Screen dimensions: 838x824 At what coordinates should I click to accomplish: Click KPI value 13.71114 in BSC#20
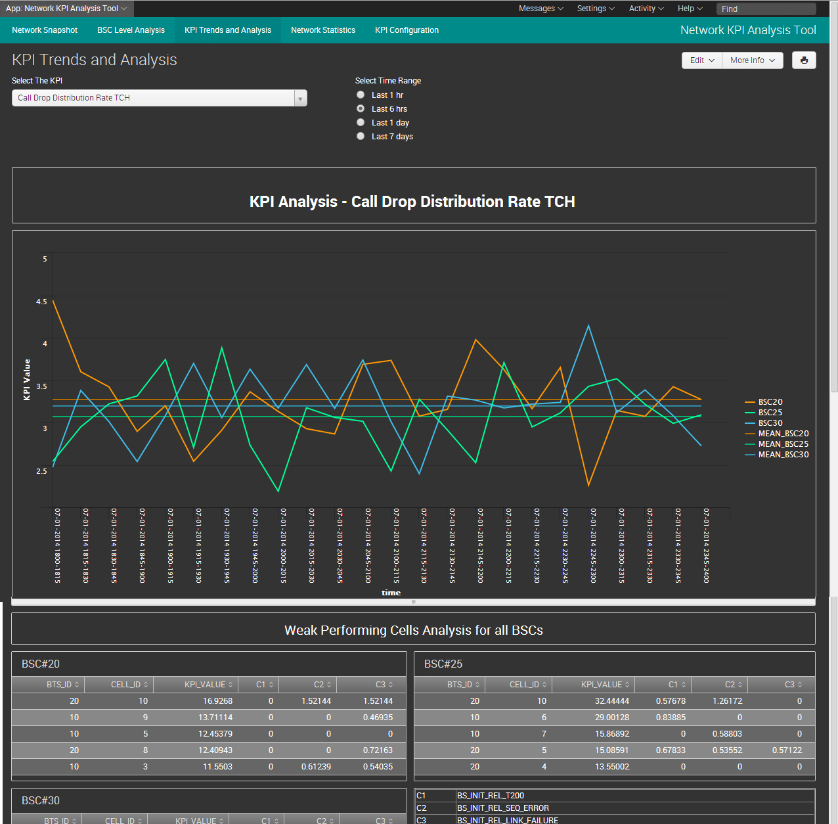[x=215, y=718]
